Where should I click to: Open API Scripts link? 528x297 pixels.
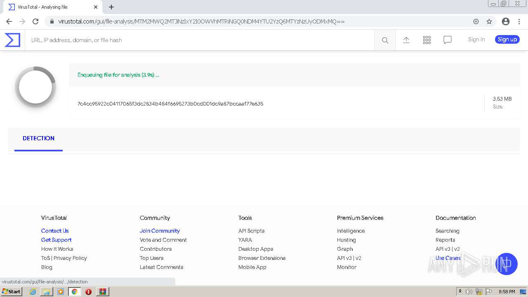pos(251,231)
